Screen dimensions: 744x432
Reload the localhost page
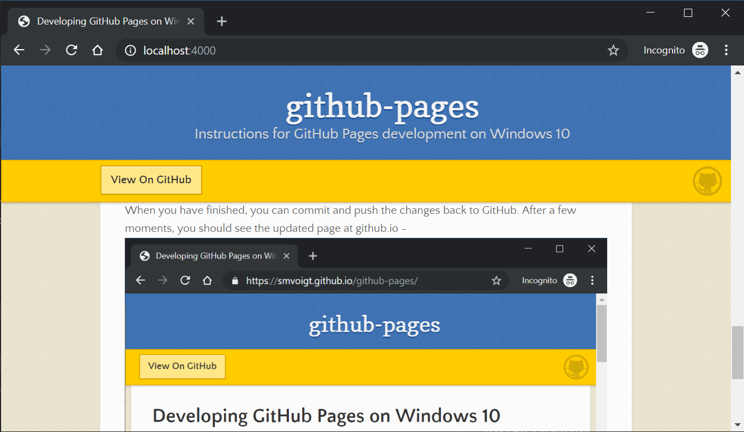(x=71, y=50)
